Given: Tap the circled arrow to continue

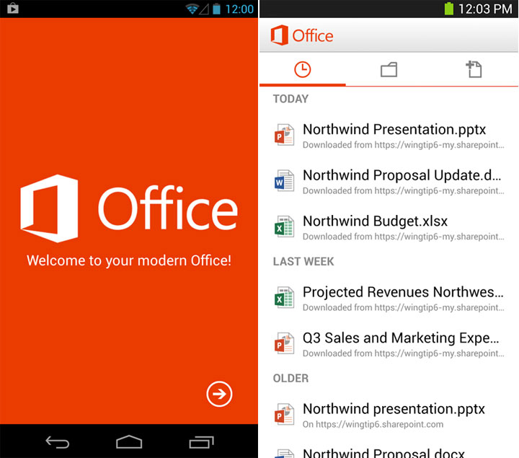Looking at the screenshot, I should point(219,394).
